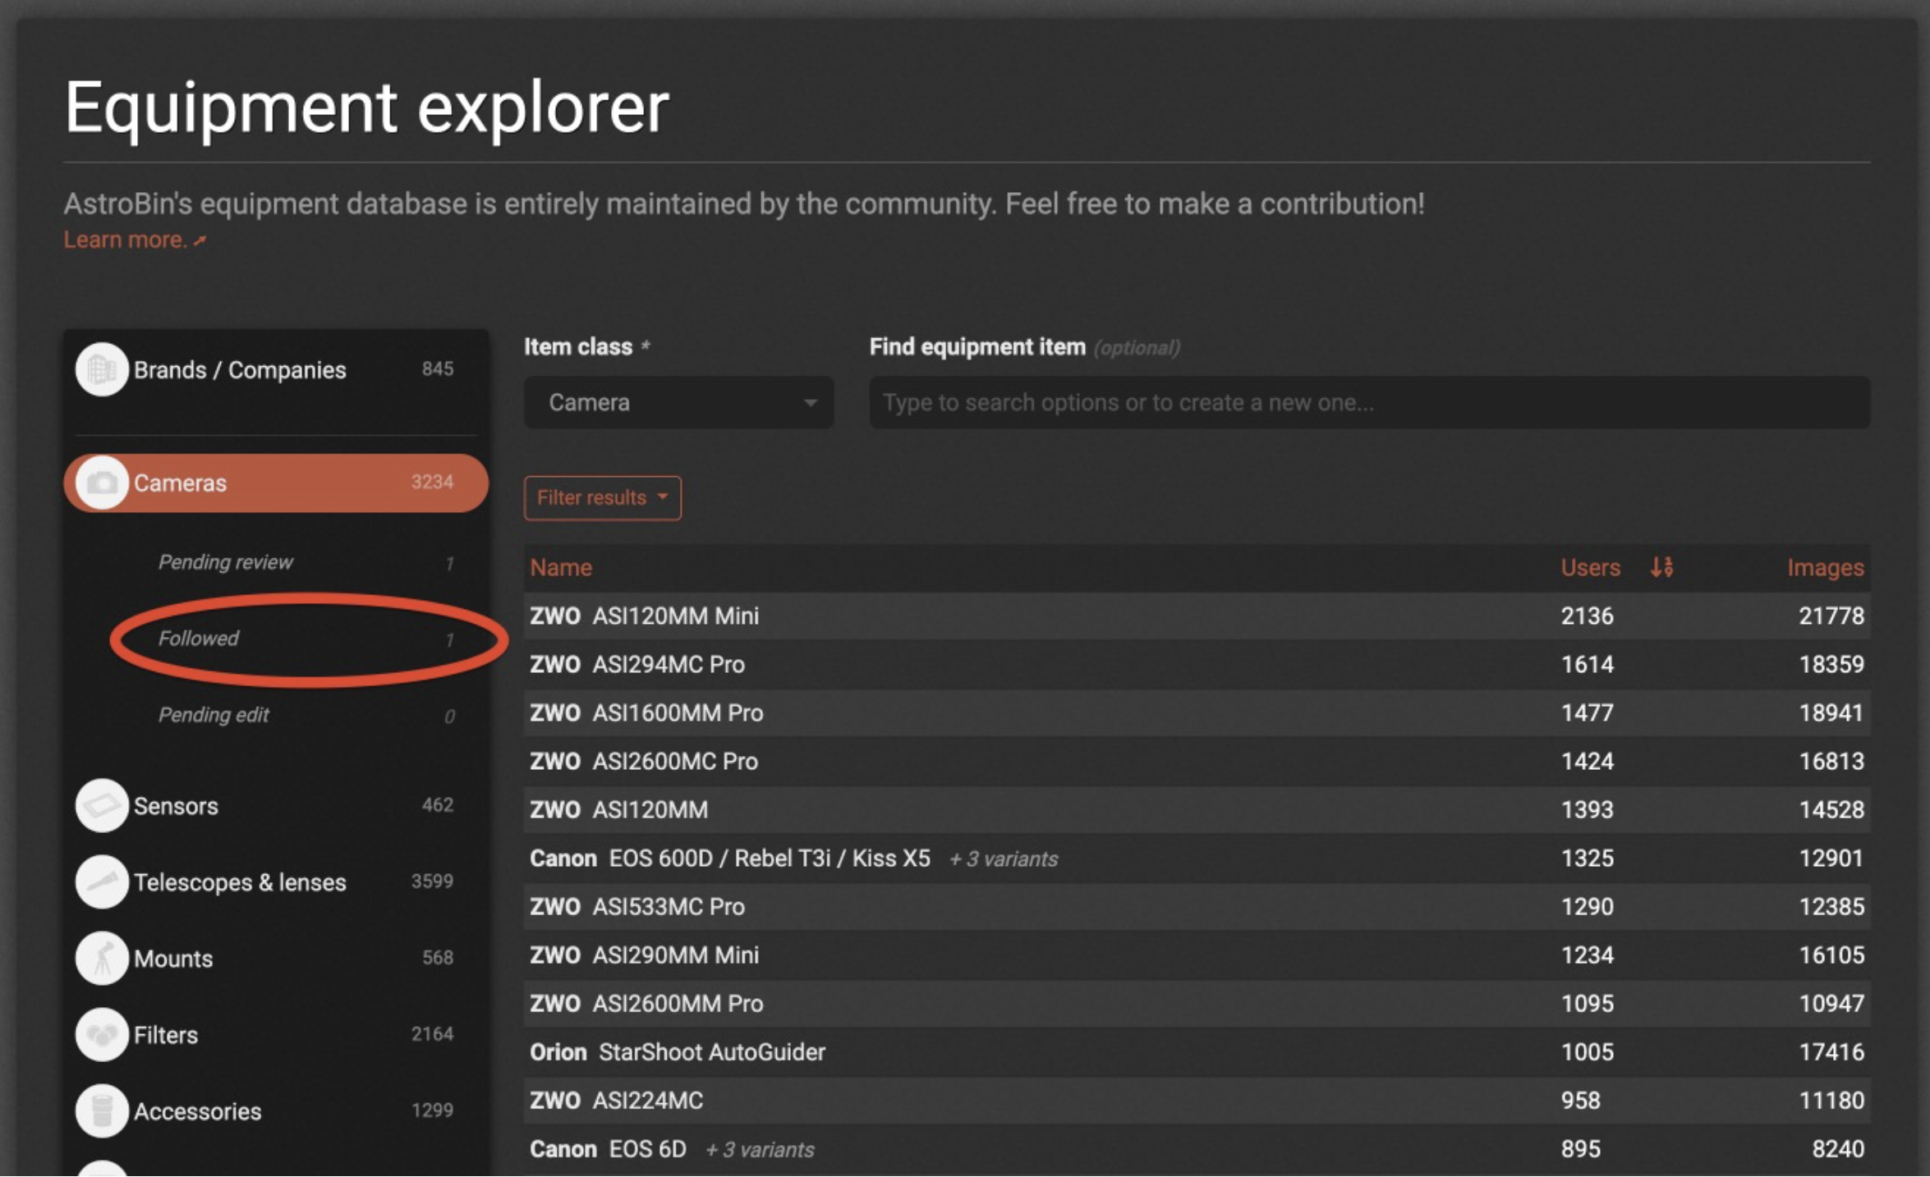This screenshot has height=1177, width=1930.
Task: Open the Pending review sublist
Action: (225, 562)
